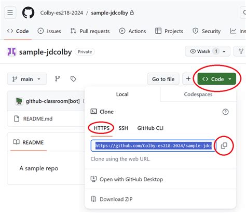View repository branches icon
Screen dimensions: 246x213
(x=58, y=79)
